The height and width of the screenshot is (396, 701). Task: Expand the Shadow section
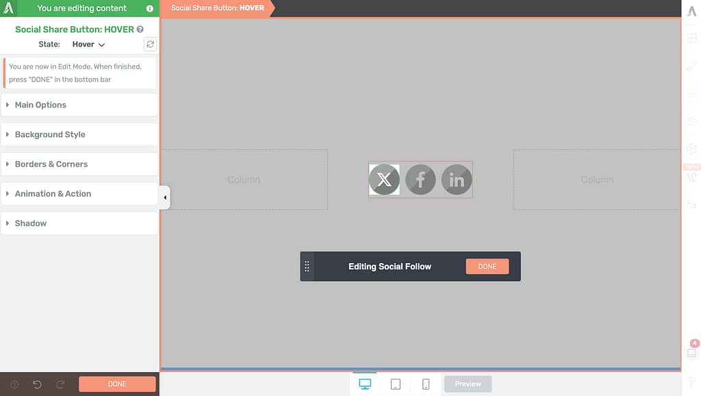tap(79, 223)
